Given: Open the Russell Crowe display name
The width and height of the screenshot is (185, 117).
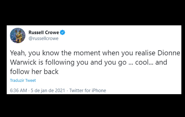Looking at the screenshot, I should pyautogui.click(x=44, y=33).
